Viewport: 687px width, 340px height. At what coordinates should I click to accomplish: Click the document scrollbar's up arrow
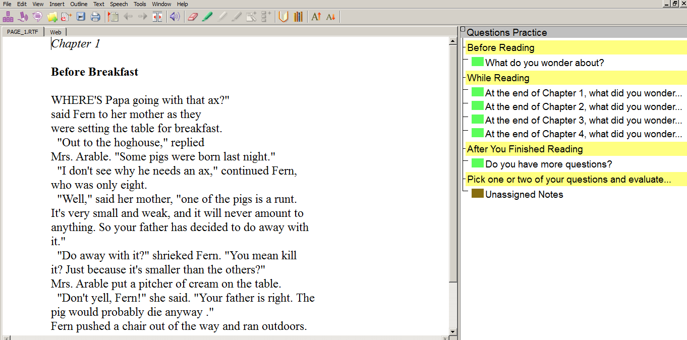click(453, 41)
